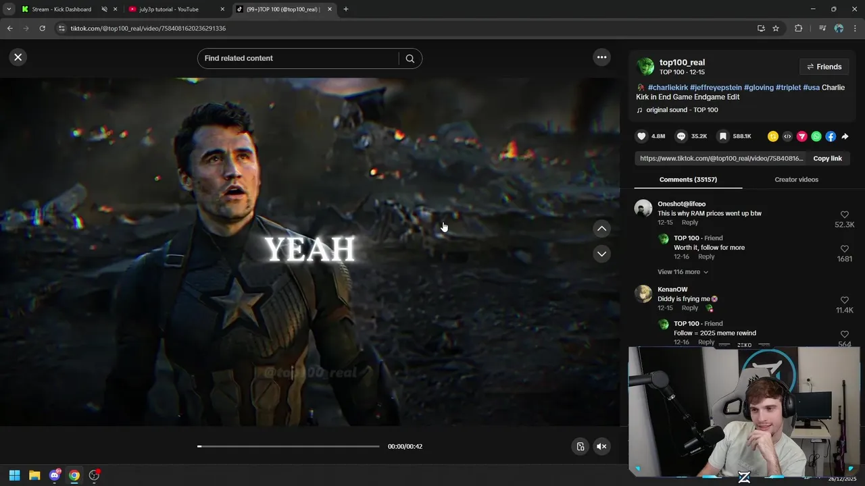Open more share options arrow
The width and height of the screenshot is (865, 486).
pos(845,136)
